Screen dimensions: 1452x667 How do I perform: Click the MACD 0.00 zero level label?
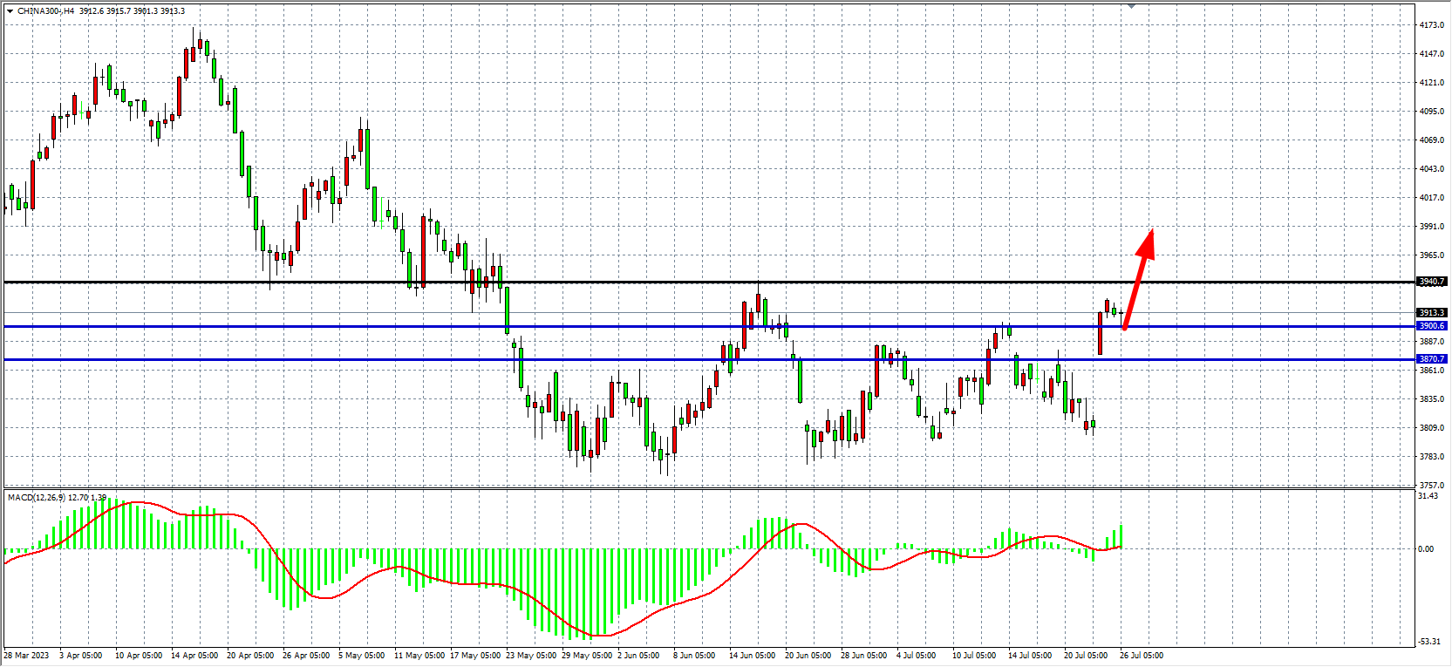click(x=1426, y=549)
